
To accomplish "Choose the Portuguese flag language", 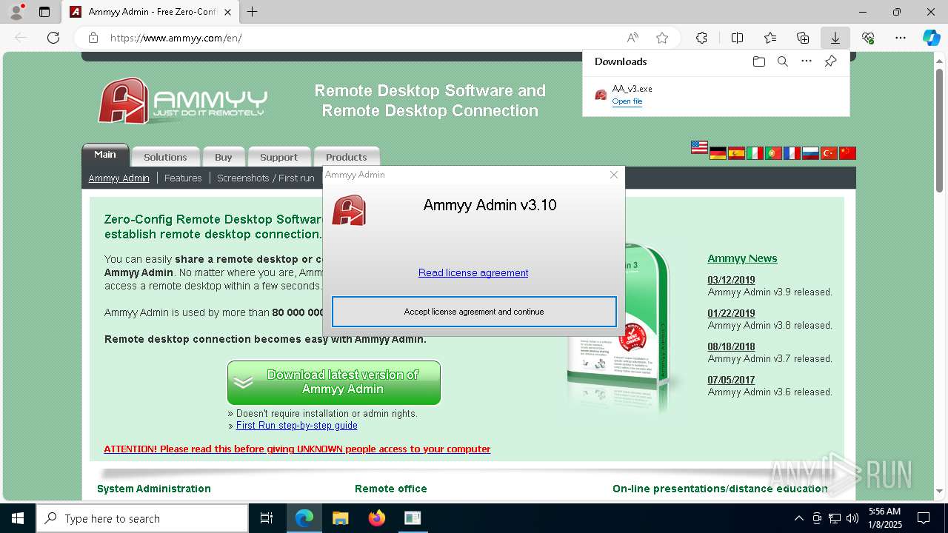I will [x=773, y=153].
